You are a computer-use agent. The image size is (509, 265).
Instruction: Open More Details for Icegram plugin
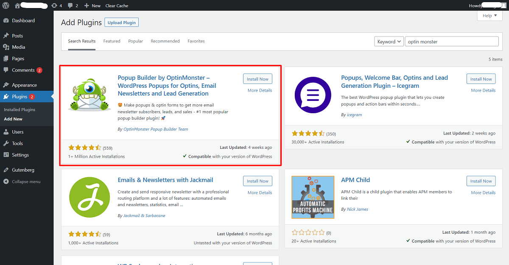tap(483, 90)
